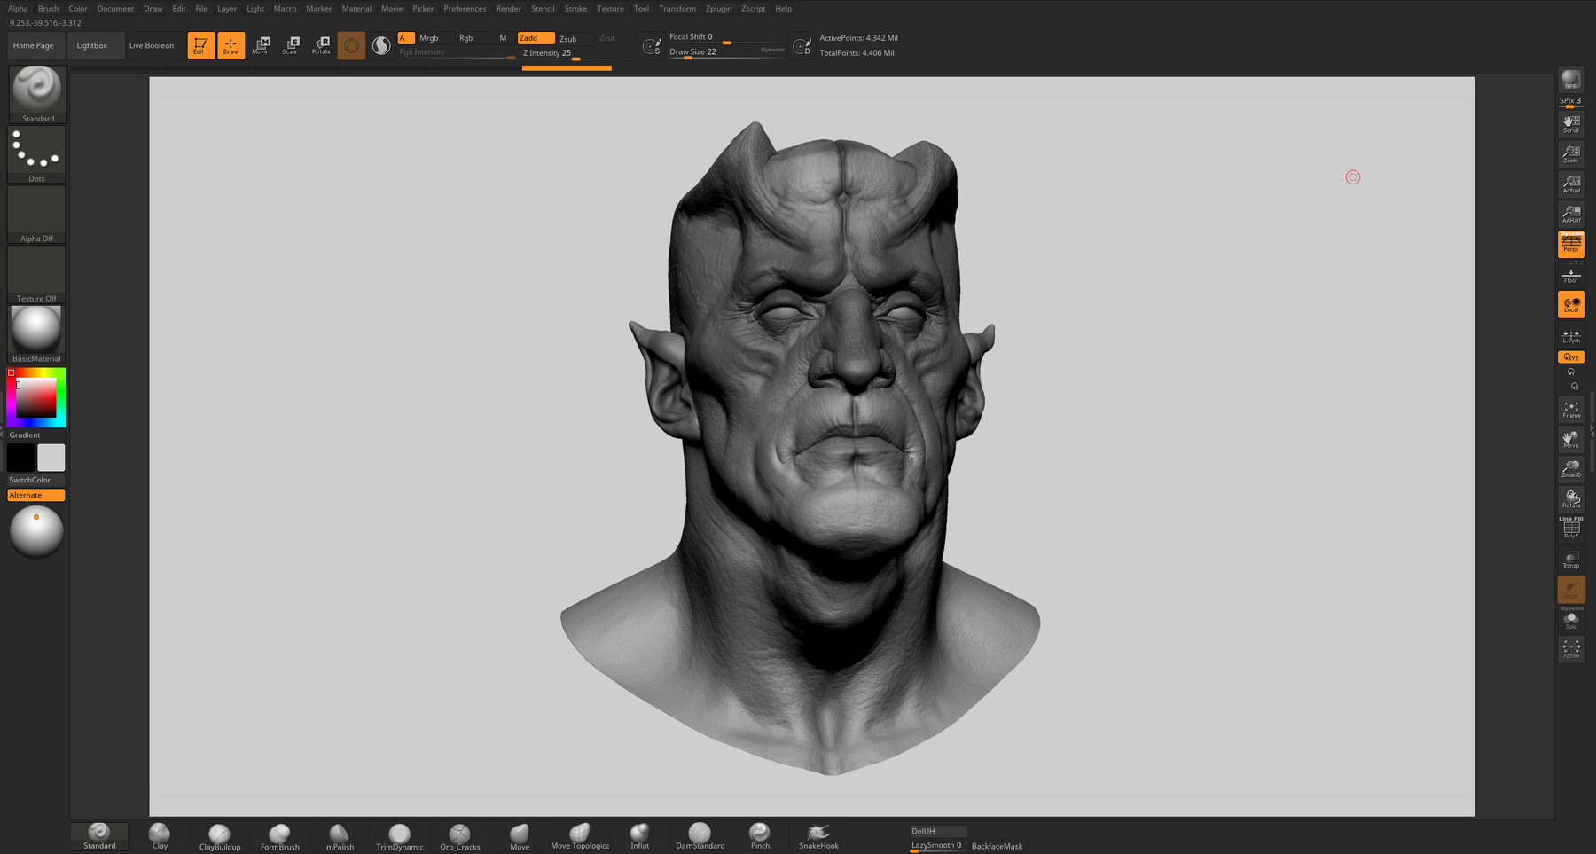
Task: Pick the DamStandard brush
Action: 700,836
